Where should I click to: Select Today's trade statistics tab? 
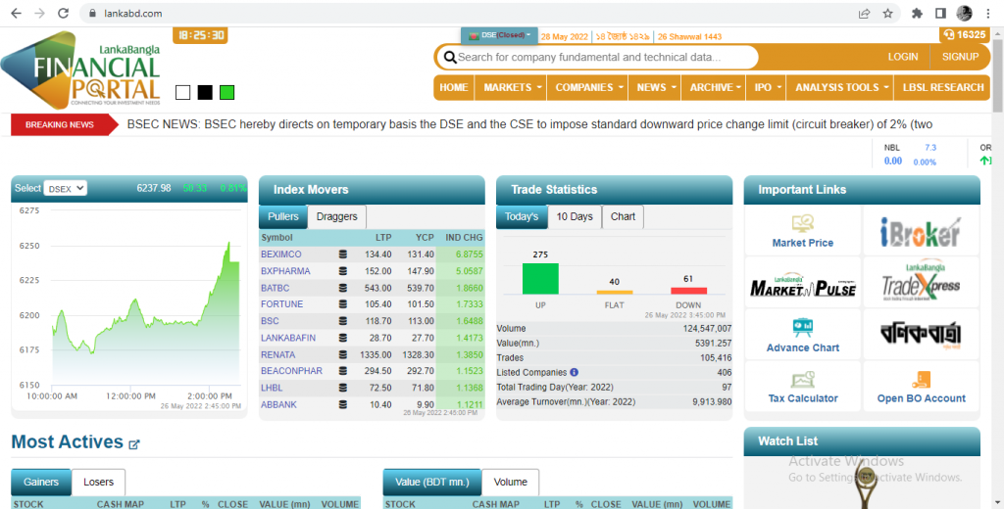522,216
